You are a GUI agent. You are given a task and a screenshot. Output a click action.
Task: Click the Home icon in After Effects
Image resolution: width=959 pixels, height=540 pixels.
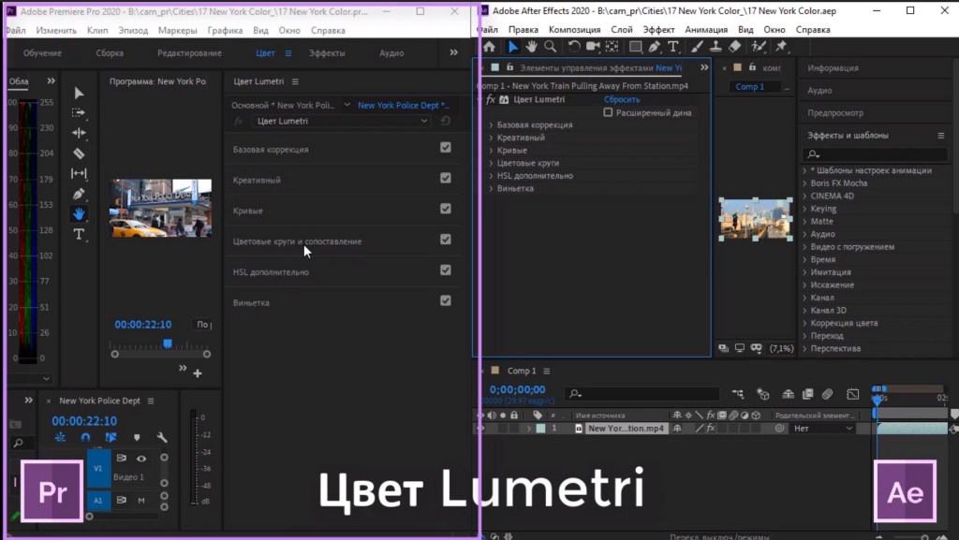(489, 47)
